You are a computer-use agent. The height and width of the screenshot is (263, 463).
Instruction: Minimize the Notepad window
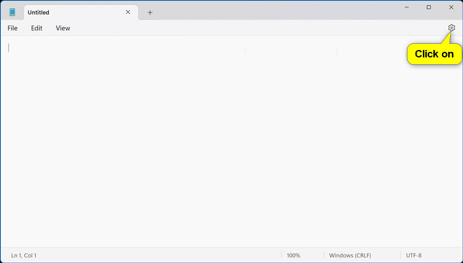407,7
